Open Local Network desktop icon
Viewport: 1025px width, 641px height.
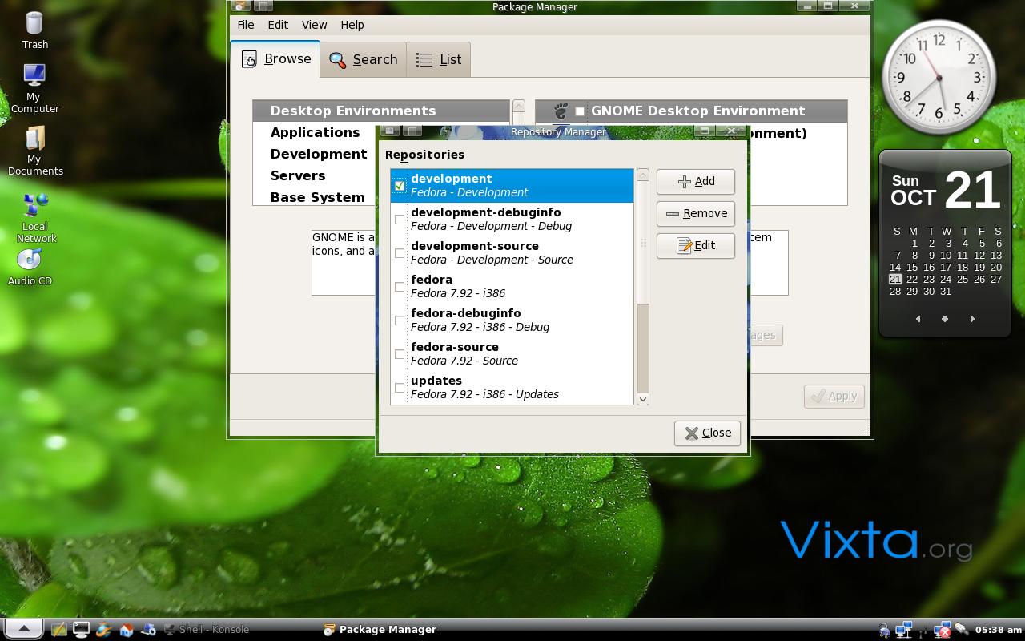tap(36, 217)
